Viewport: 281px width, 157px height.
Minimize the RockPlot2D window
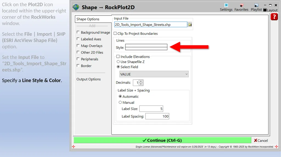[265, 5]
